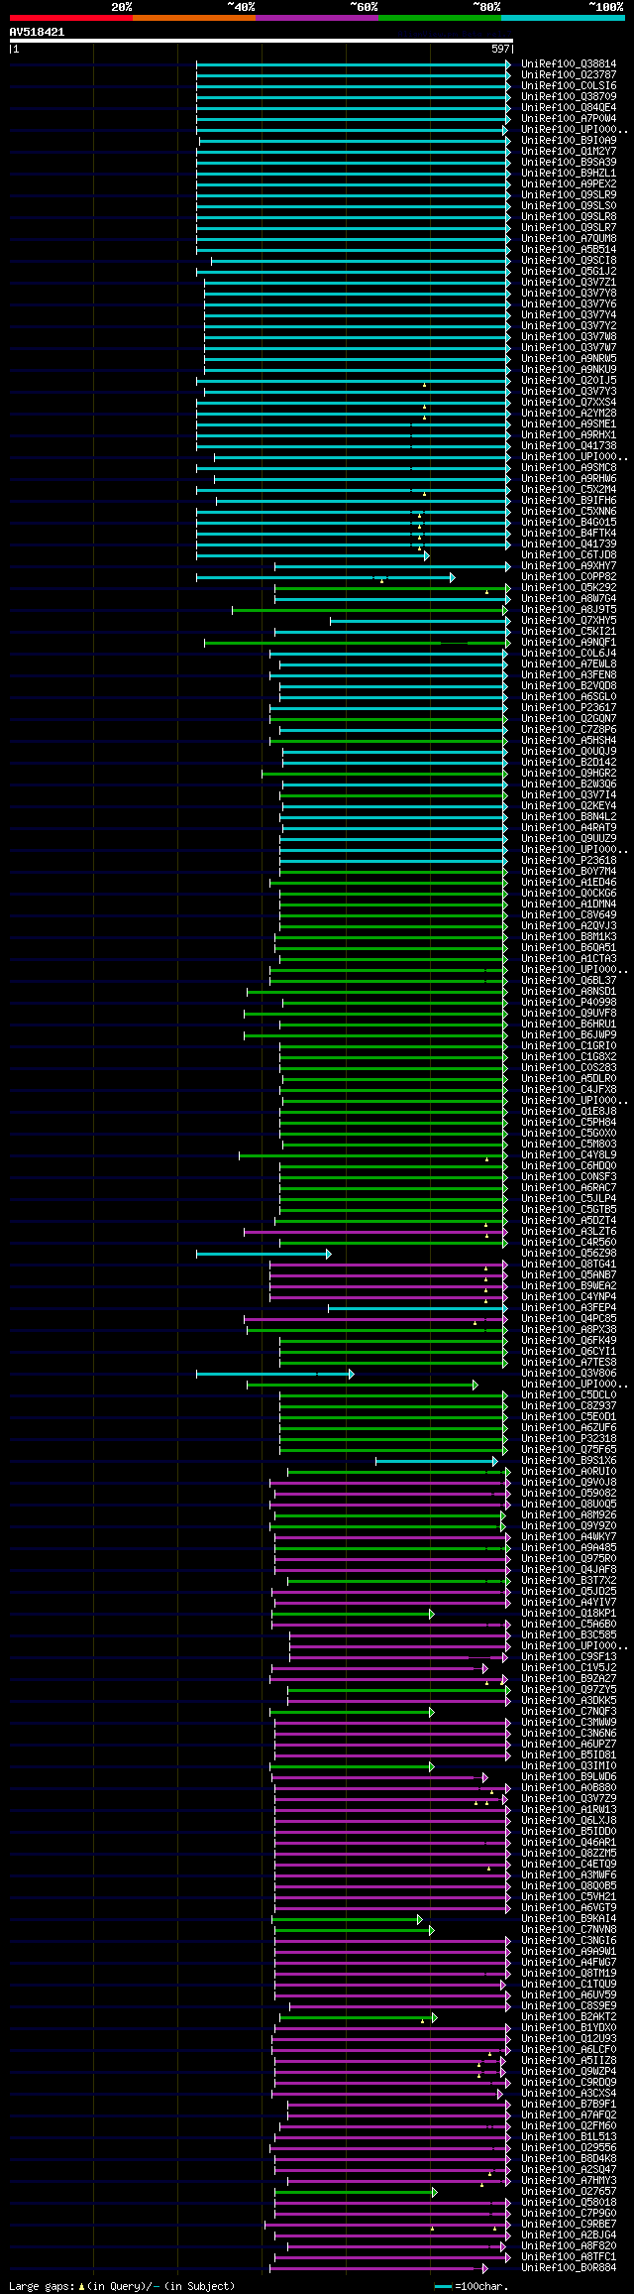Open hit label UniRef100_Q20IJ5

tap(569, 381)
